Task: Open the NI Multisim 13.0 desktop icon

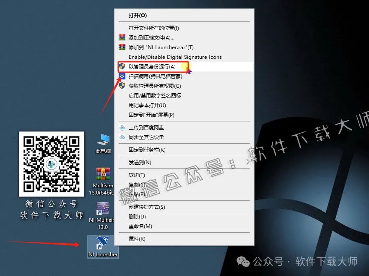Action: coord(103,209)
